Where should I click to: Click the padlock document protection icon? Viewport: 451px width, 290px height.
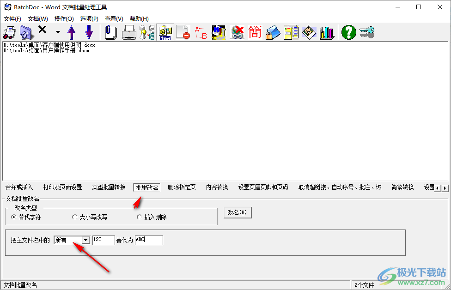273,32
